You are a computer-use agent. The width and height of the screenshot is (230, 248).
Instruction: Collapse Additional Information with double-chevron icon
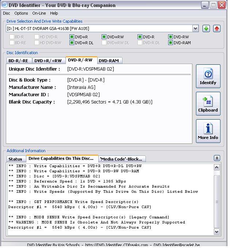click(217, 158)
